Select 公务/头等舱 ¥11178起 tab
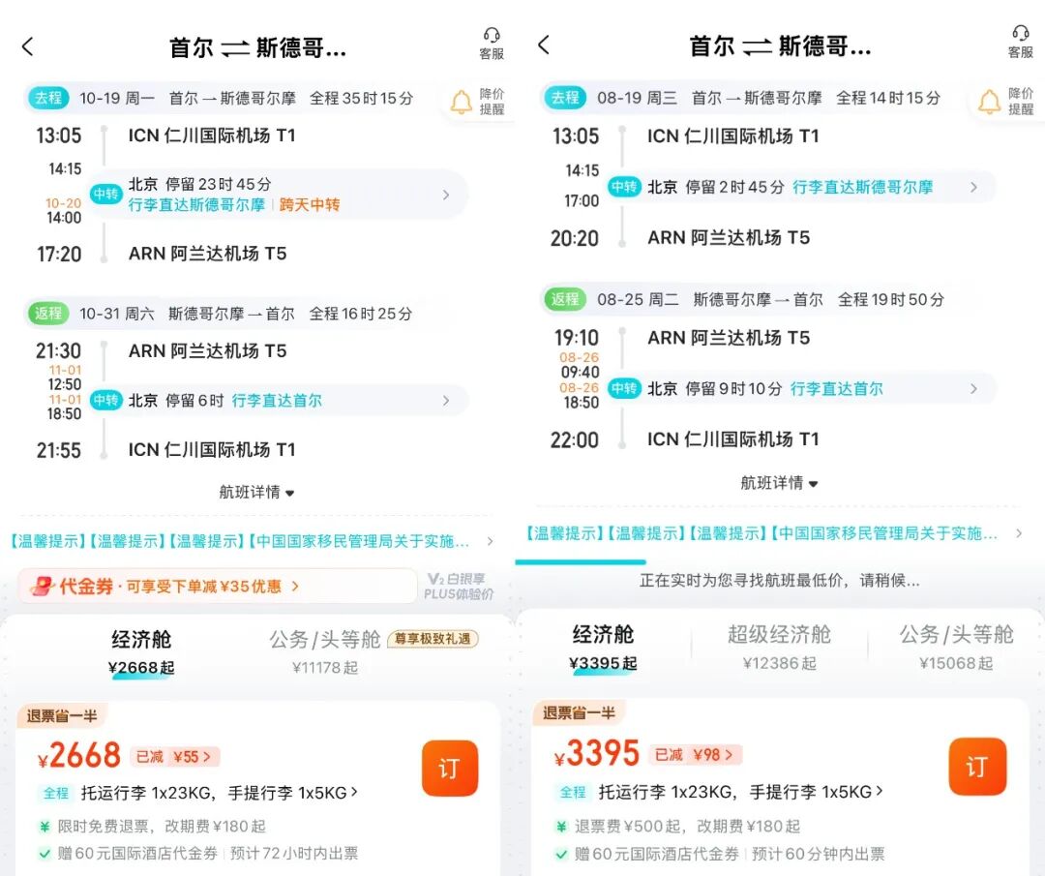 pyautogui.click(x=324, y=652)
